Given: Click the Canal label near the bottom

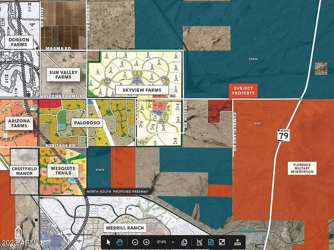Looking at the screenshot, I should tap(247, 231).
